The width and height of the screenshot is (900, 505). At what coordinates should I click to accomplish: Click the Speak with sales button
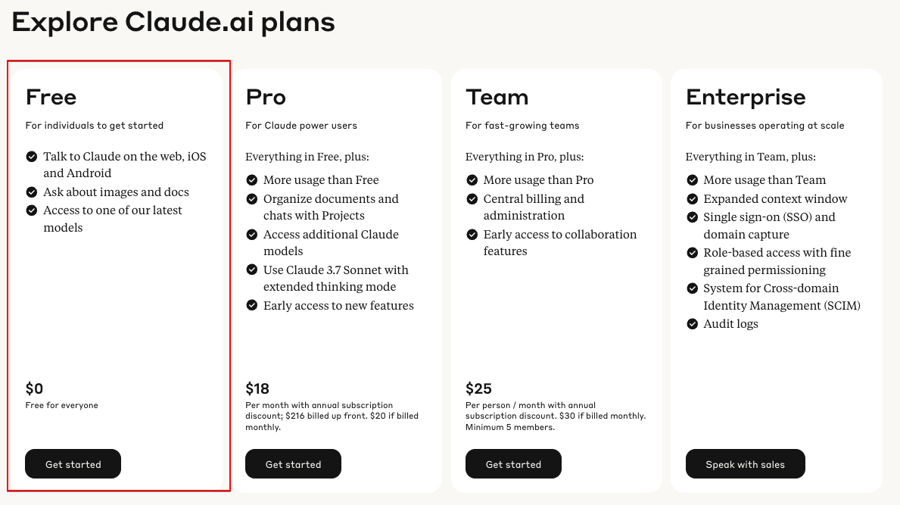pyautogui.click(x=745, y=463)
